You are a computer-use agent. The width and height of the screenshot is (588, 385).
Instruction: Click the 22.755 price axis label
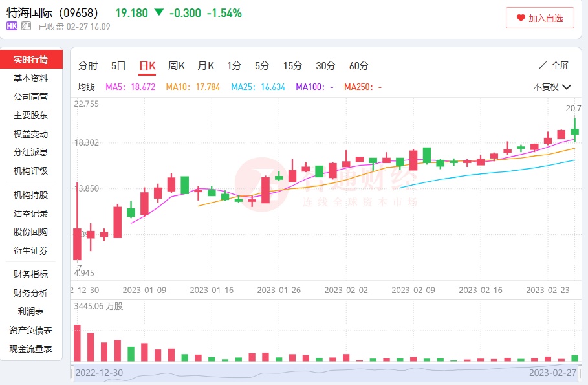(86, 104)
